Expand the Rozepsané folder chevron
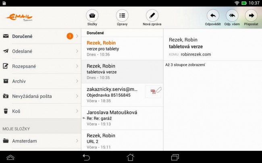Screen dimensions: 262x163 click(77, 66)
